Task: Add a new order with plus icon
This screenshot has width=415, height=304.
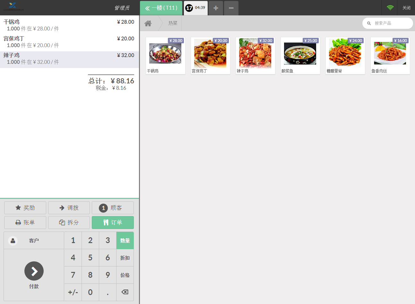Action: click(216, 8)
